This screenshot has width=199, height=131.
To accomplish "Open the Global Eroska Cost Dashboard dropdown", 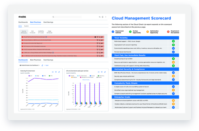I will click(x=30, y=65).
